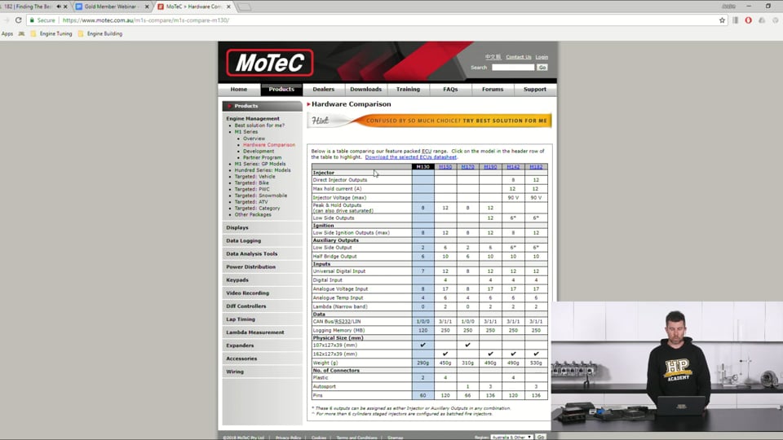
Task: Open Best solution for me sidebar link
Action: [x=259, y=125]
